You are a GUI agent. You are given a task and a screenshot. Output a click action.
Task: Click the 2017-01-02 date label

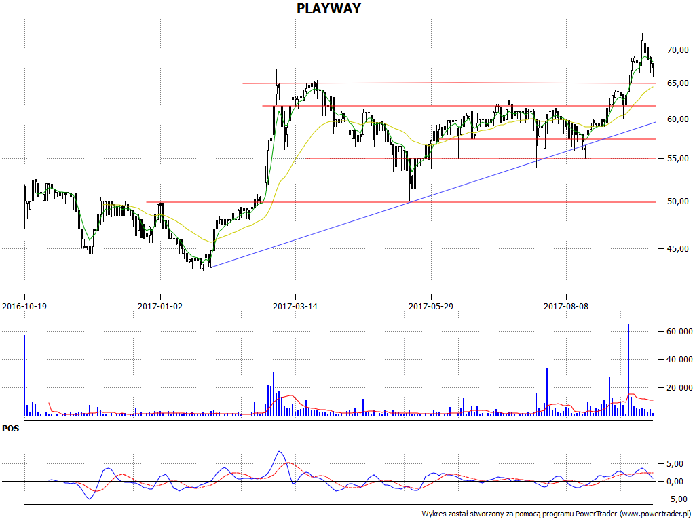[160, 306]
